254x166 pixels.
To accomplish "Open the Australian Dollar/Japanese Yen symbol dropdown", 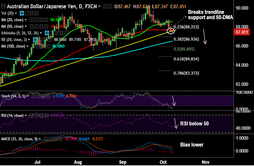I will (99, 7).
